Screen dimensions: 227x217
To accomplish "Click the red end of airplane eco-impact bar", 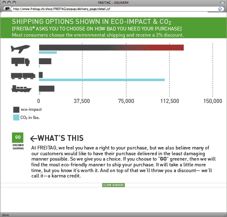I will tap(167, 48).
